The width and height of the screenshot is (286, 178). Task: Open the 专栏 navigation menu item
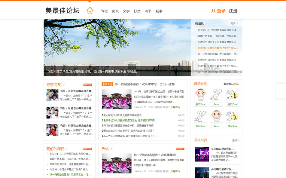(104, 11)
